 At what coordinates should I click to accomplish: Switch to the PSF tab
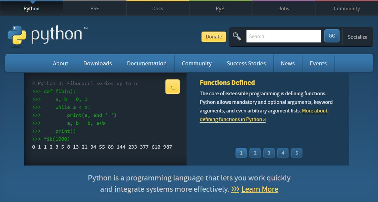click(x=94, y=8)
